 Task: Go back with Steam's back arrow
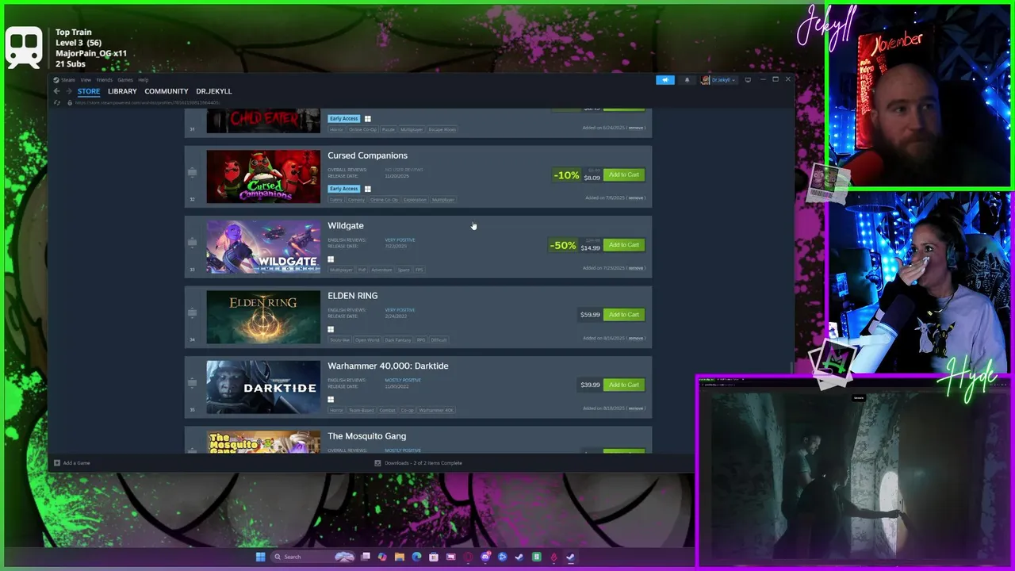[56, 91]
